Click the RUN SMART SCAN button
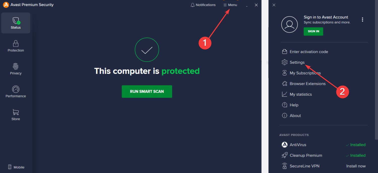 click(x=147, y=91)
